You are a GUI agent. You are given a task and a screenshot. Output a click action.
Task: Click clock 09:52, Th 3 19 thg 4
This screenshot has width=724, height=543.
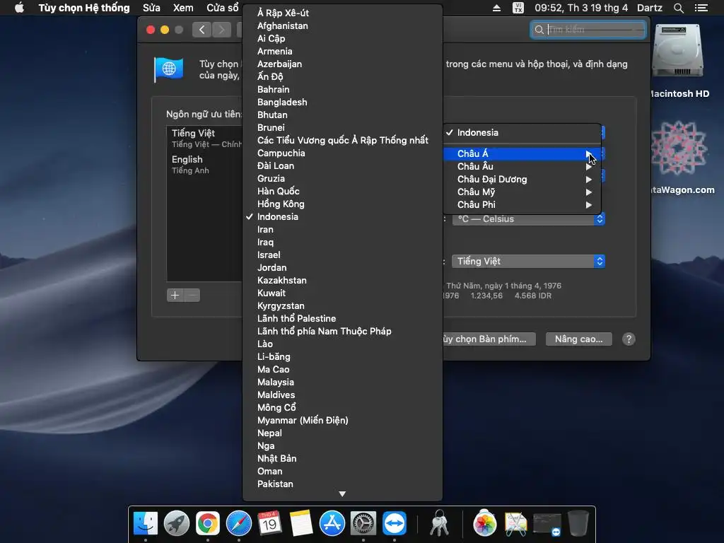(581, 8)
